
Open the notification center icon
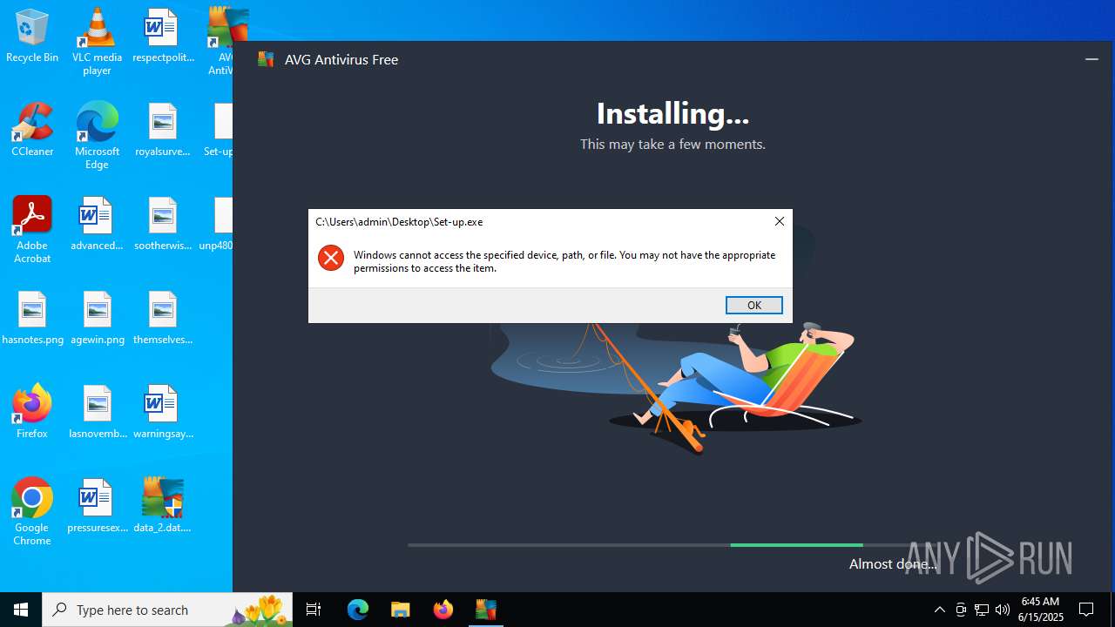click(x=1086, y=610)
